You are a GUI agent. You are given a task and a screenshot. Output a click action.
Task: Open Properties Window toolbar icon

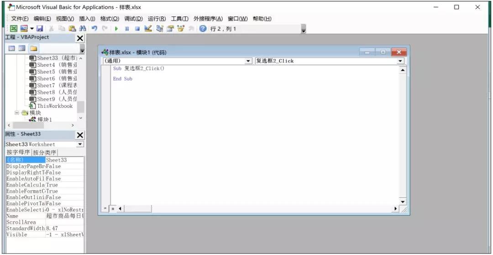coord(170,29)
